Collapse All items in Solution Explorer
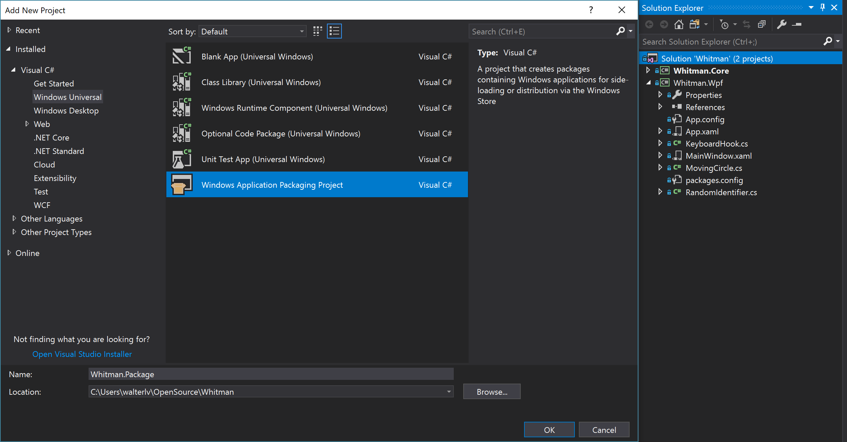Screen dimensions: 847x442 [762, 24]
